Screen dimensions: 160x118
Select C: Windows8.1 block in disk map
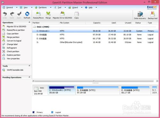(62, 90)
